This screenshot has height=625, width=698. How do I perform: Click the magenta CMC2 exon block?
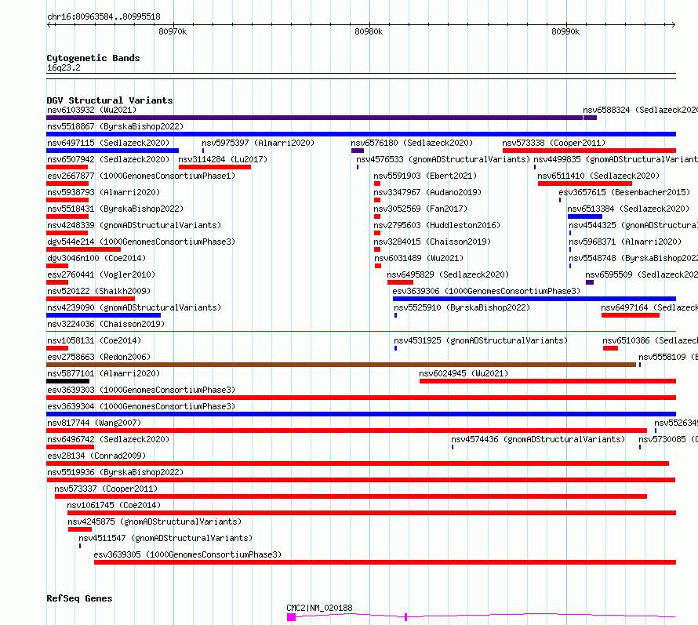pos(291,617)
